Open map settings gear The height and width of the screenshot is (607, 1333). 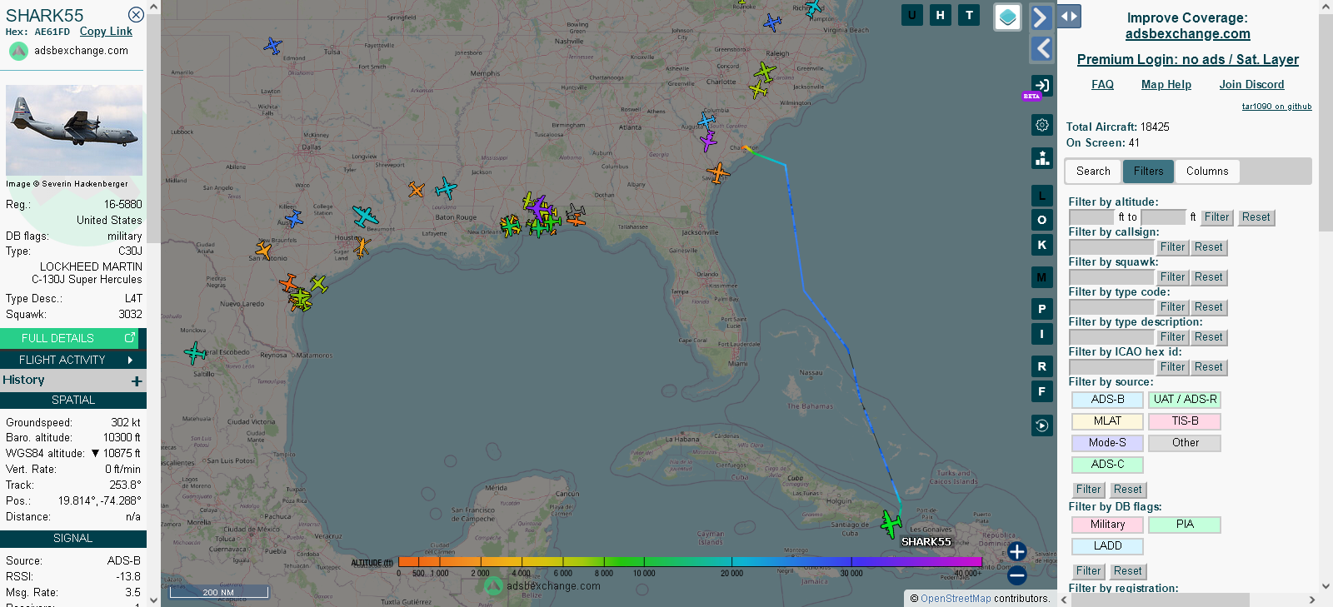[x=1042, y=125]
